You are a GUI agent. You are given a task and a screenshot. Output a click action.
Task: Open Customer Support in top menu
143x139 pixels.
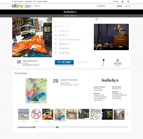(43, 1)
